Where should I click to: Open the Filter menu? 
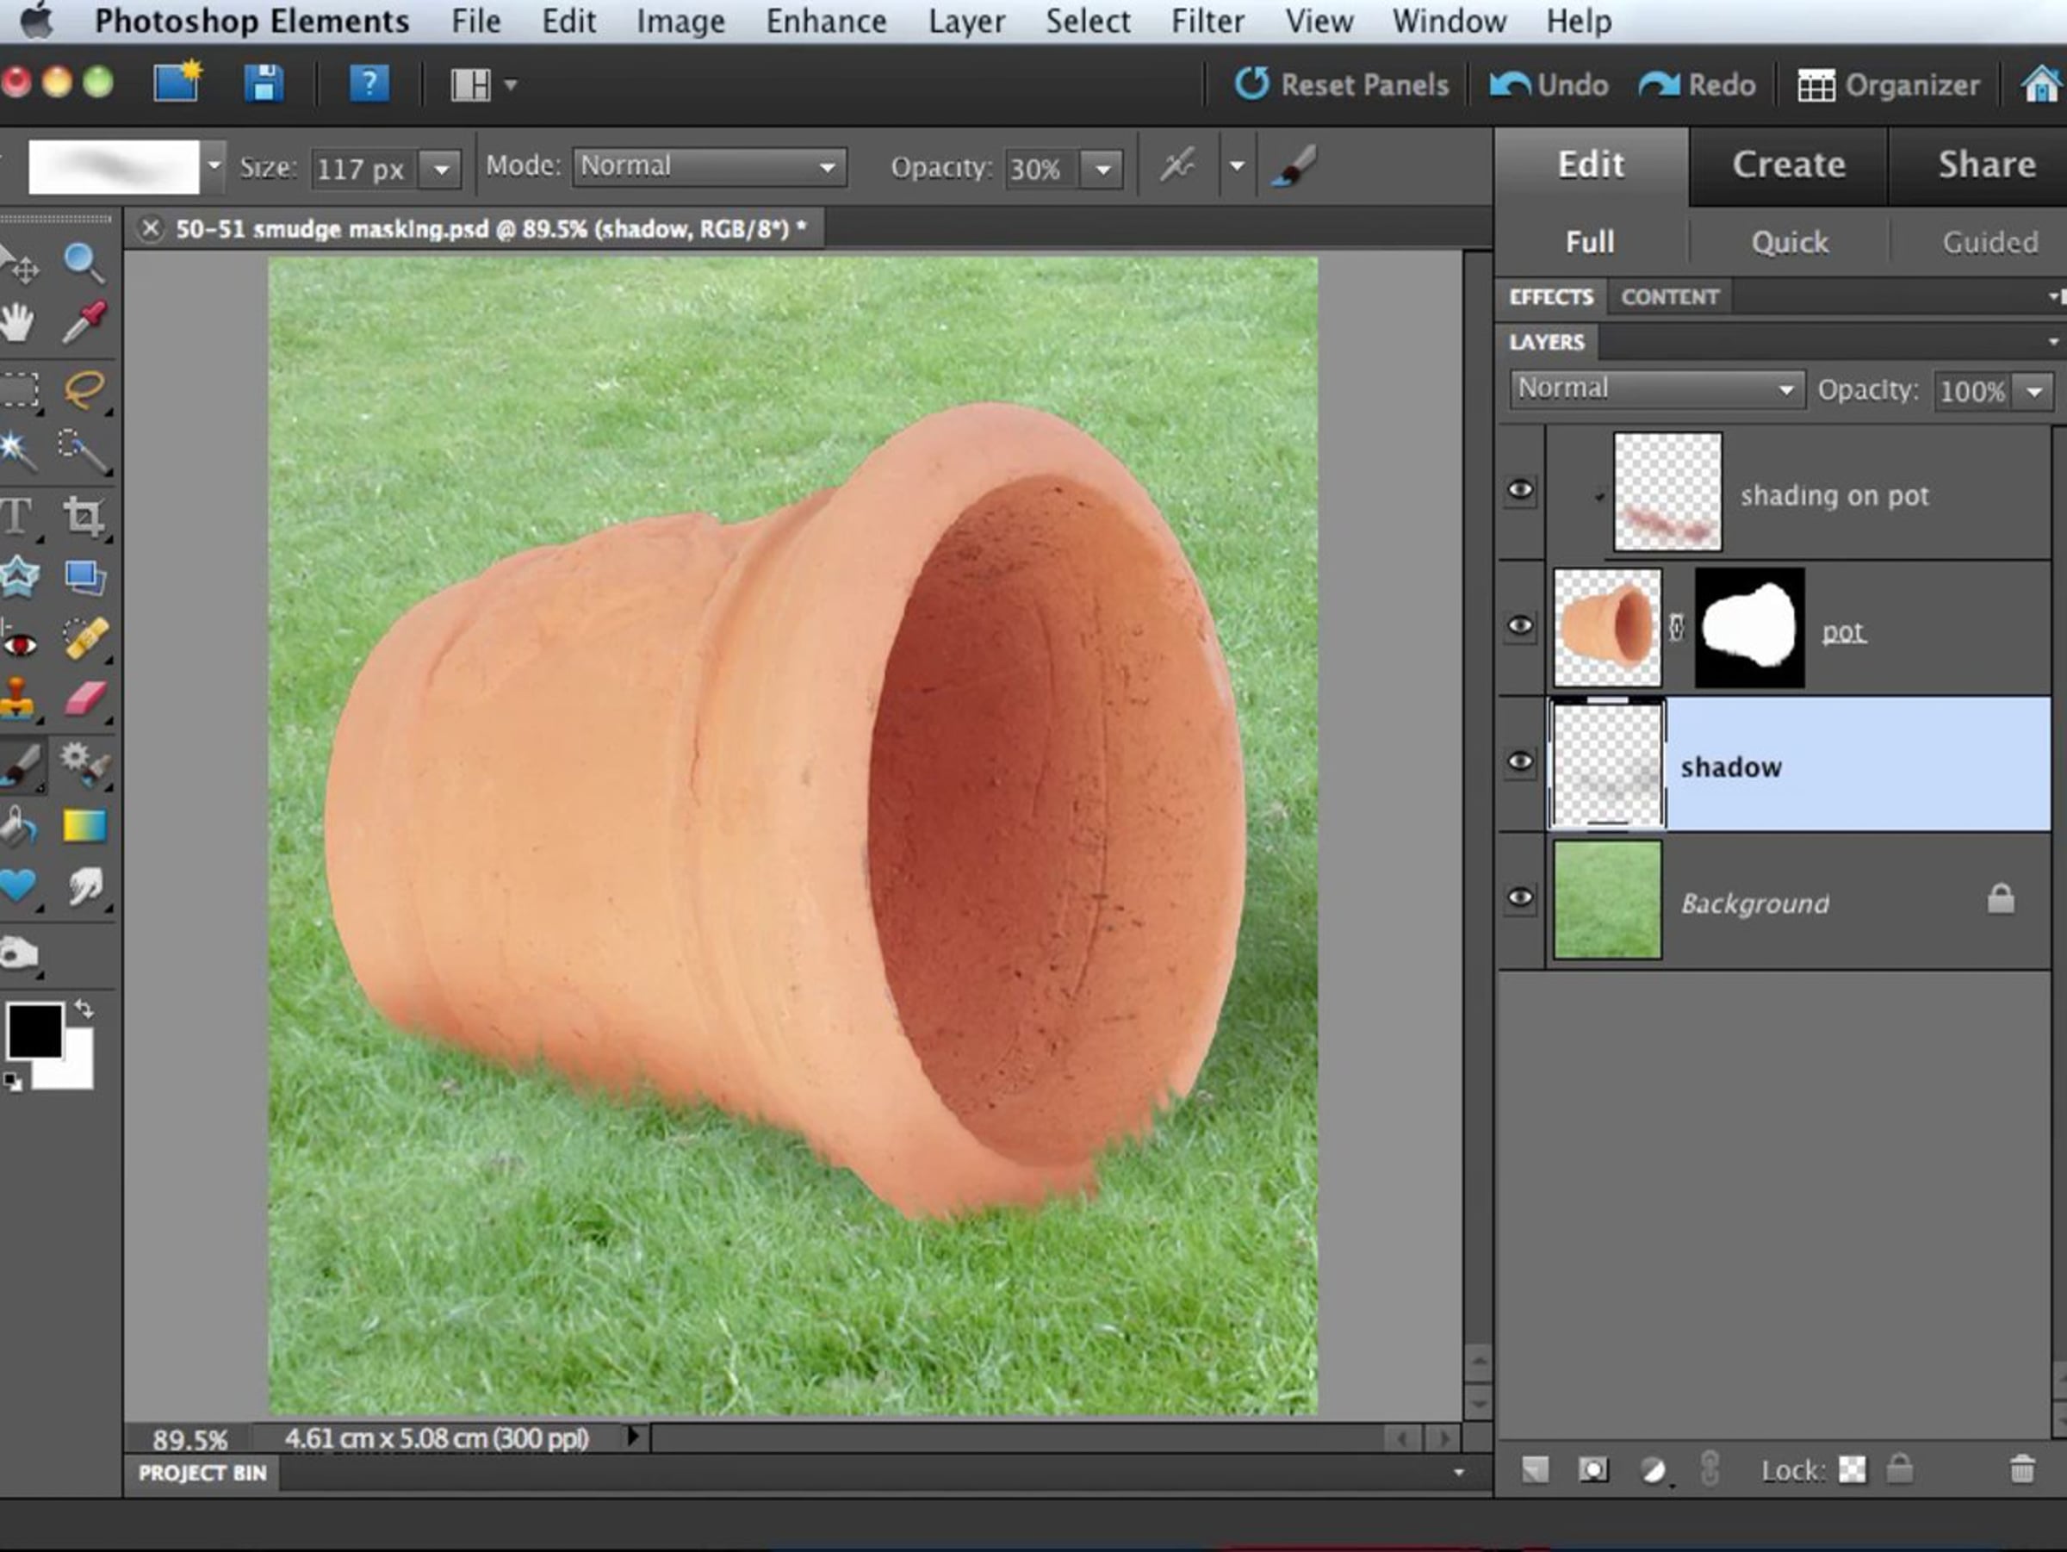click(1207, 21)
